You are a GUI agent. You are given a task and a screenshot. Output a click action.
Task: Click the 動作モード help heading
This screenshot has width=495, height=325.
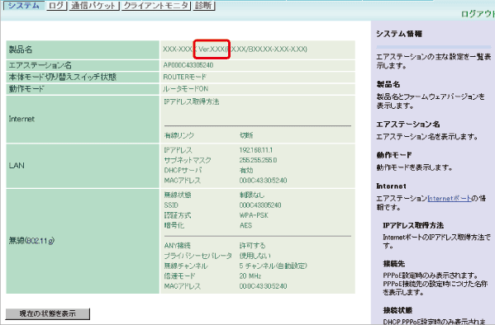pos(394,155)
